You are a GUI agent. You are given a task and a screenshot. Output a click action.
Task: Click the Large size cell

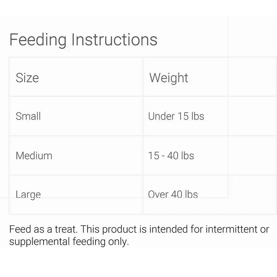click(76, 194)
